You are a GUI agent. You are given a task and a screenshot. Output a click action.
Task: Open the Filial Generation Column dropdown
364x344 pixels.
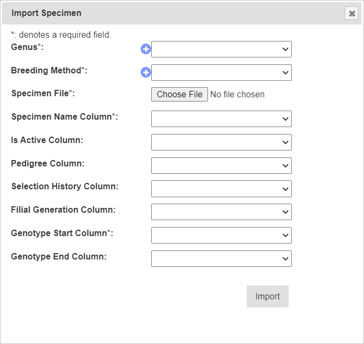221,212
